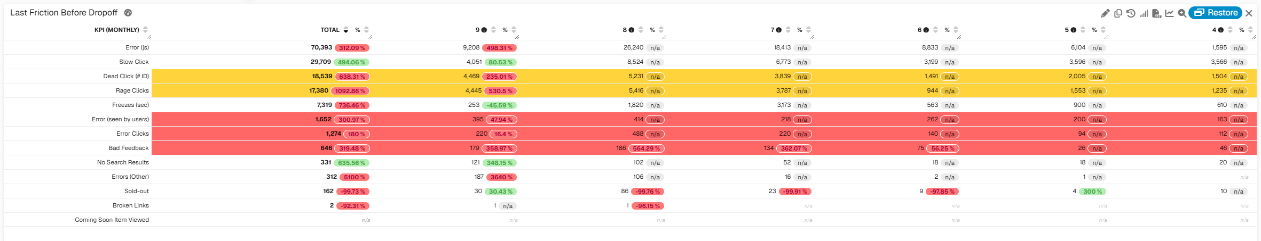
Task: Sort by the TOTAL column
Action: coord(346,30)
